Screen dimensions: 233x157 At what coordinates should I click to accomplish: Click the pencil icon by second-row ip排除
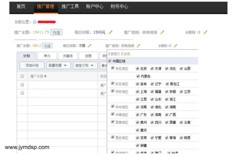[176, 46]
